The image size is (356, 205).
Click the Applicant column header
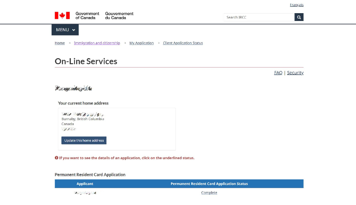(85, 184)
